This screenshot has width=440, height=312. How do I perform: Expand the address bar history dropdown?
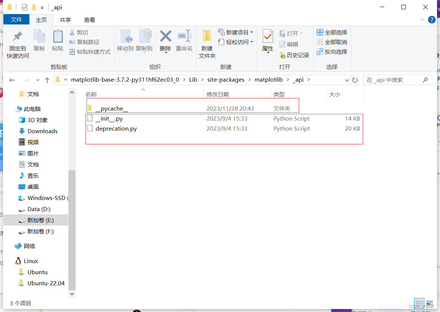pos(346,79)
